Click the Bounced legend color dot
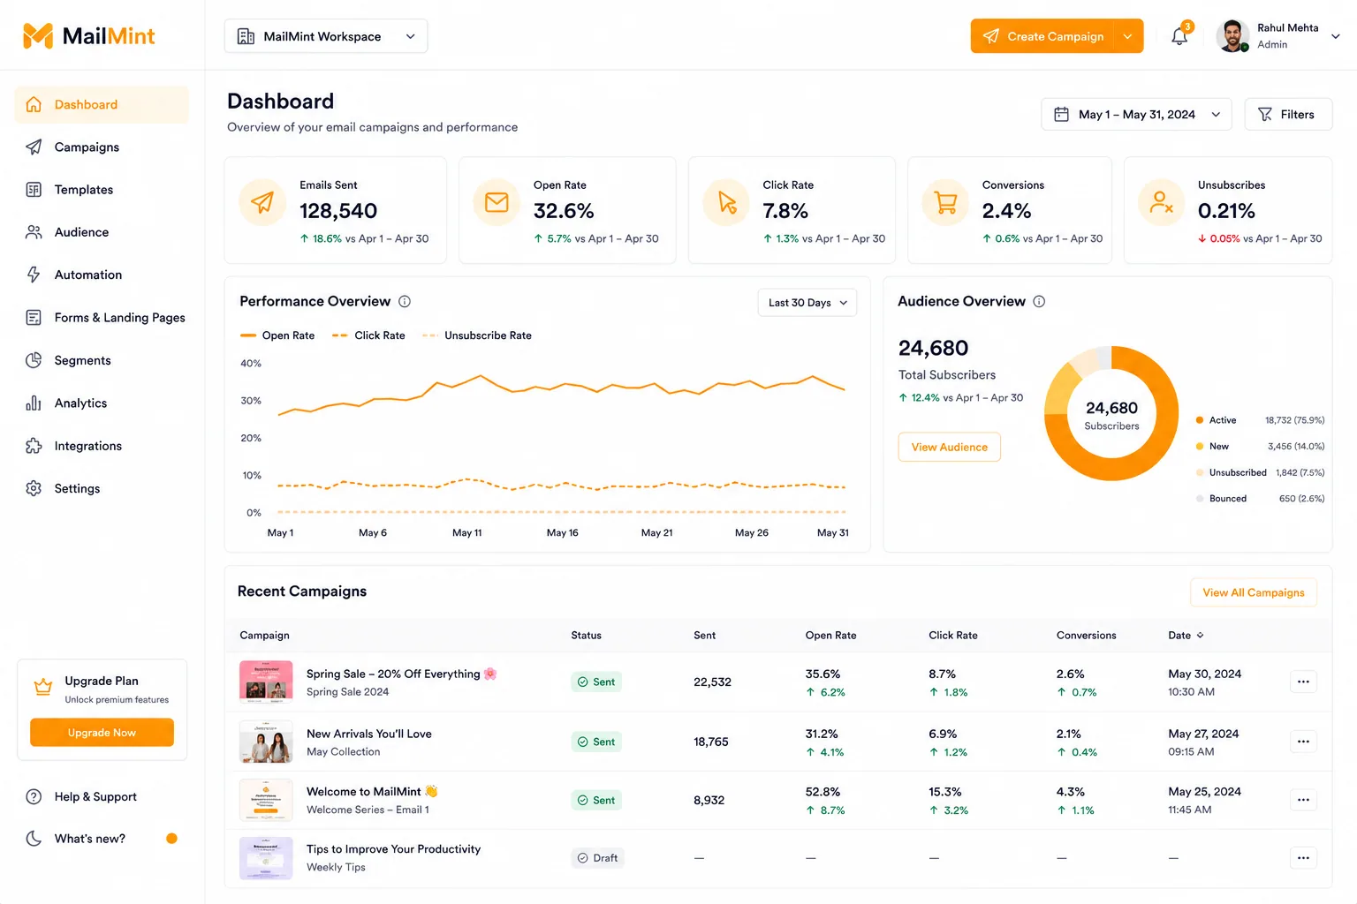1357x904 pixels. 1200,499
